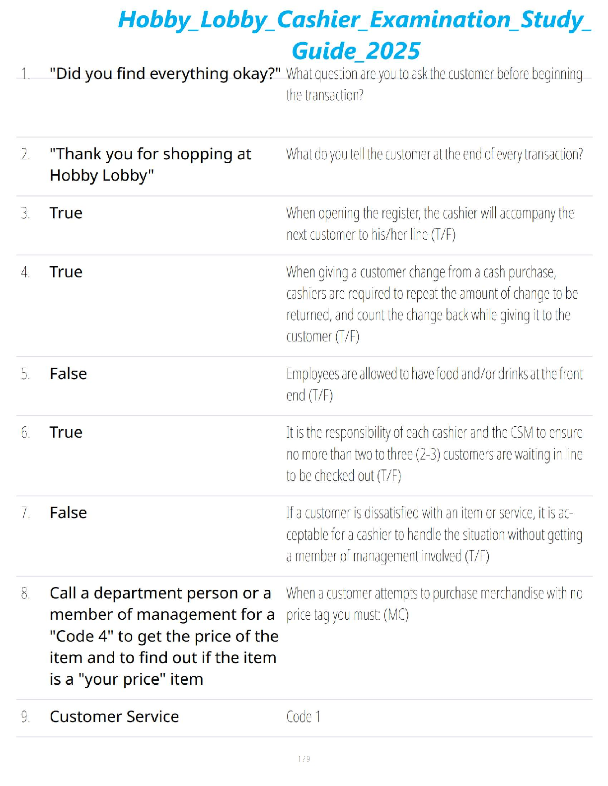Click the CSM responsibility question text

click(434, 454)
